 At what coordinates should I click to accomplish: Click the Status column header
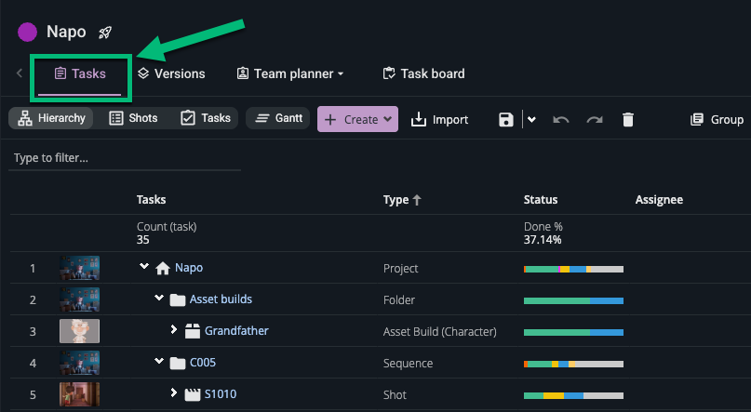point(541,200)
